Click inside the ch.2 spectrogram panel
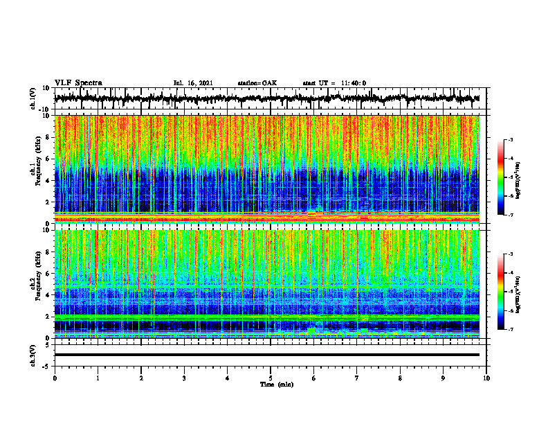Viewport: 548px width, 424px height. (267, 284)
